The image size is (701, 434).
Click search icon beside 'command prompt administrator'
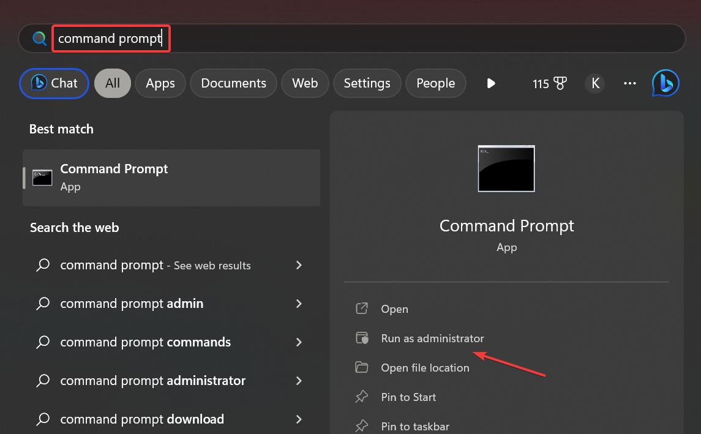43,380
